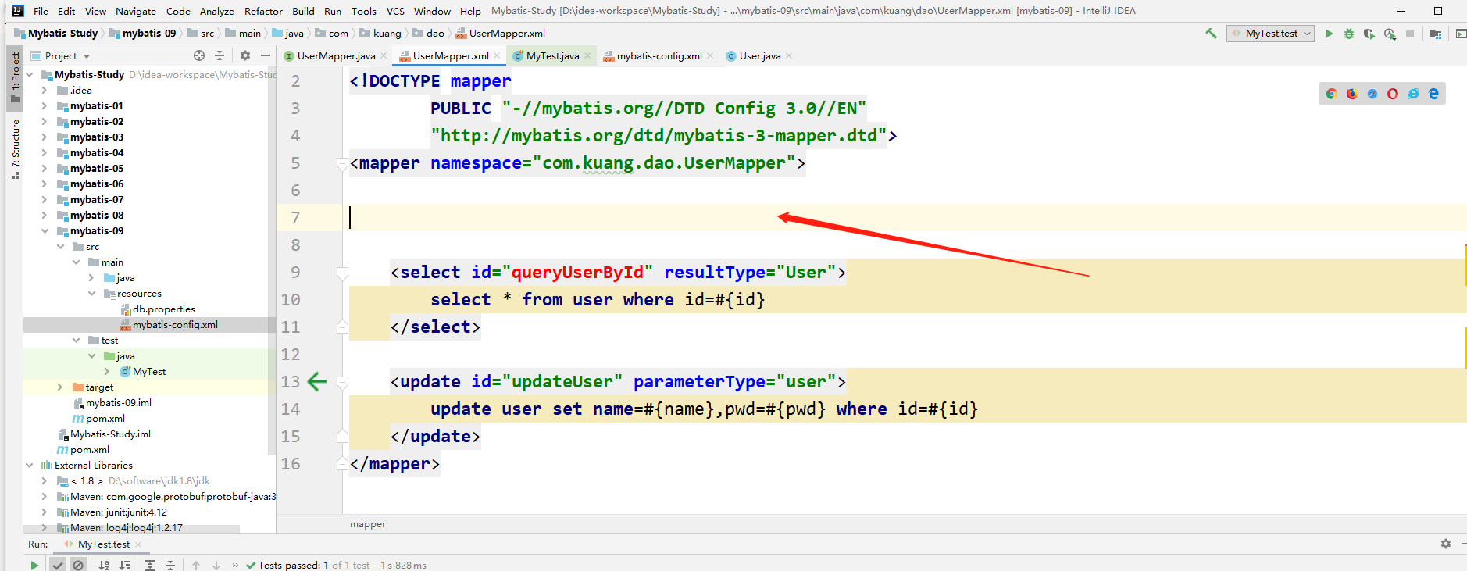Viewport: 1467px width, 571px height.
Task: Open file in Opera browser icon
Action: [x=1392, y=94]
